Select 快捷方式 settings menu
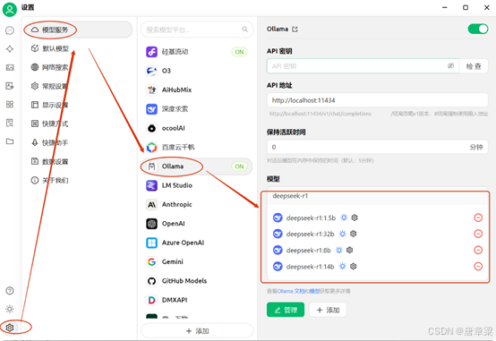Viewport: 496px width, 341px height. click(x=78, y=124)
